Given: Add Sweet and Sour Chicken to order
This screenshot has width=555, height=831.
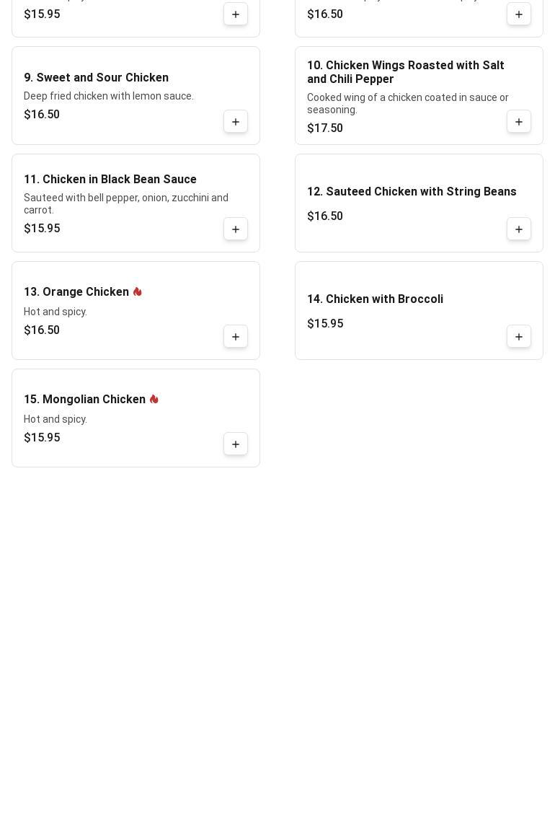Looking at the screenshot, I should point(236,122).
